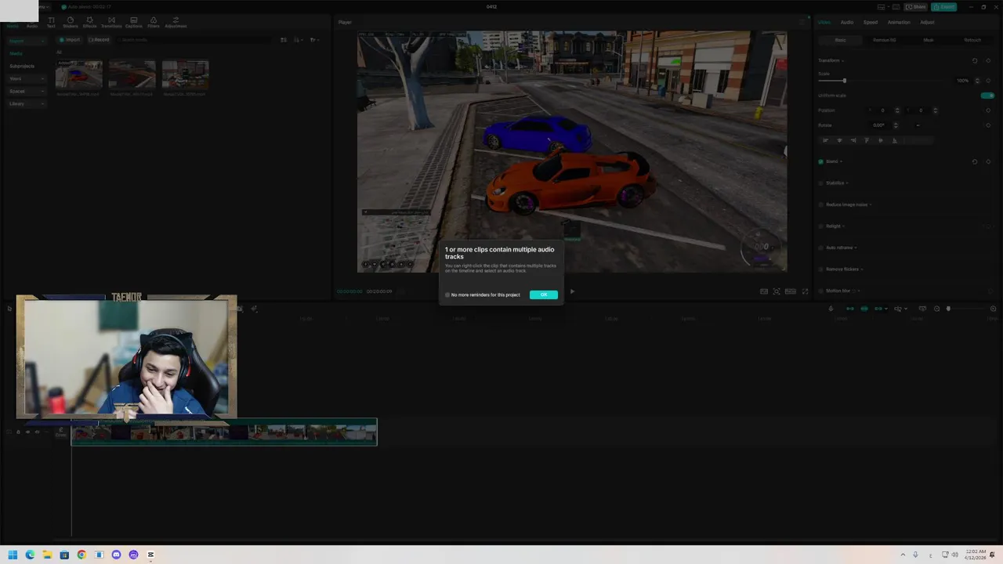Image resolution: width=1003 pixels, height=564 pixels.
Task: Open the Filters panel
Action: point(154,23)
